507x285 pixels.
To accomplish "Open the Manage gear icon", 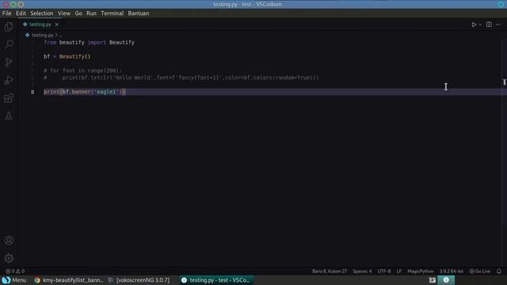I will pos(9,258).
